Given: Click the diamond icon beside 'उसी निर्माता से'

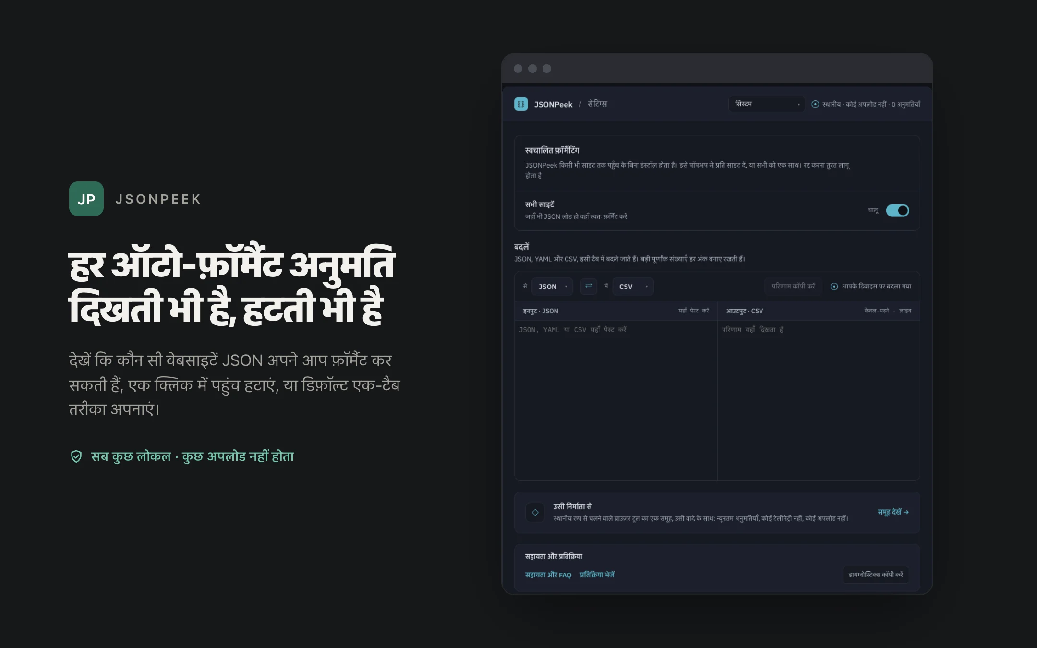Looking at the screenshot, I should [x=535, y=512].
